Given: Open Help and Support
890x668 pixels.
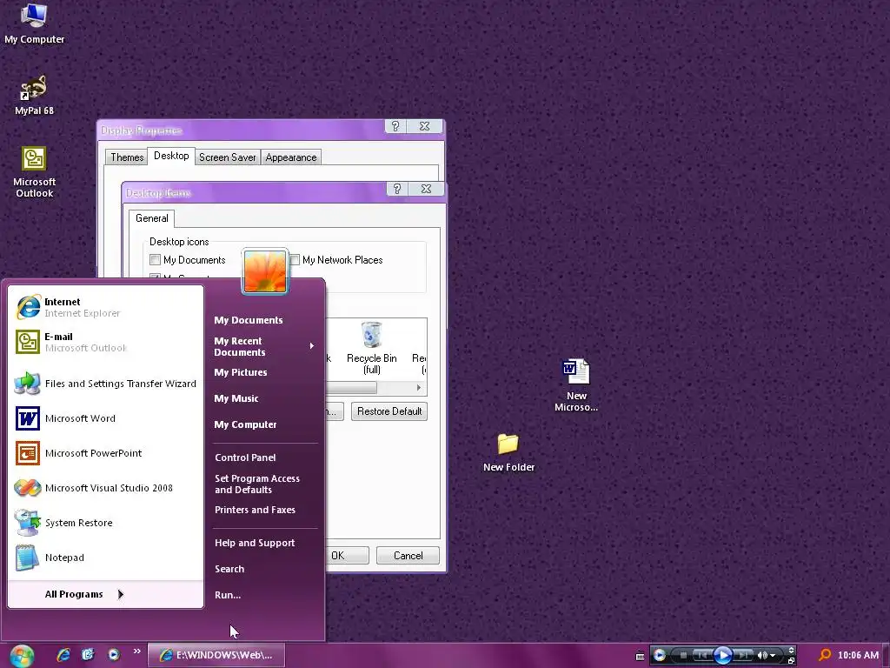Looking at the screenshot, I should (255, 543).
